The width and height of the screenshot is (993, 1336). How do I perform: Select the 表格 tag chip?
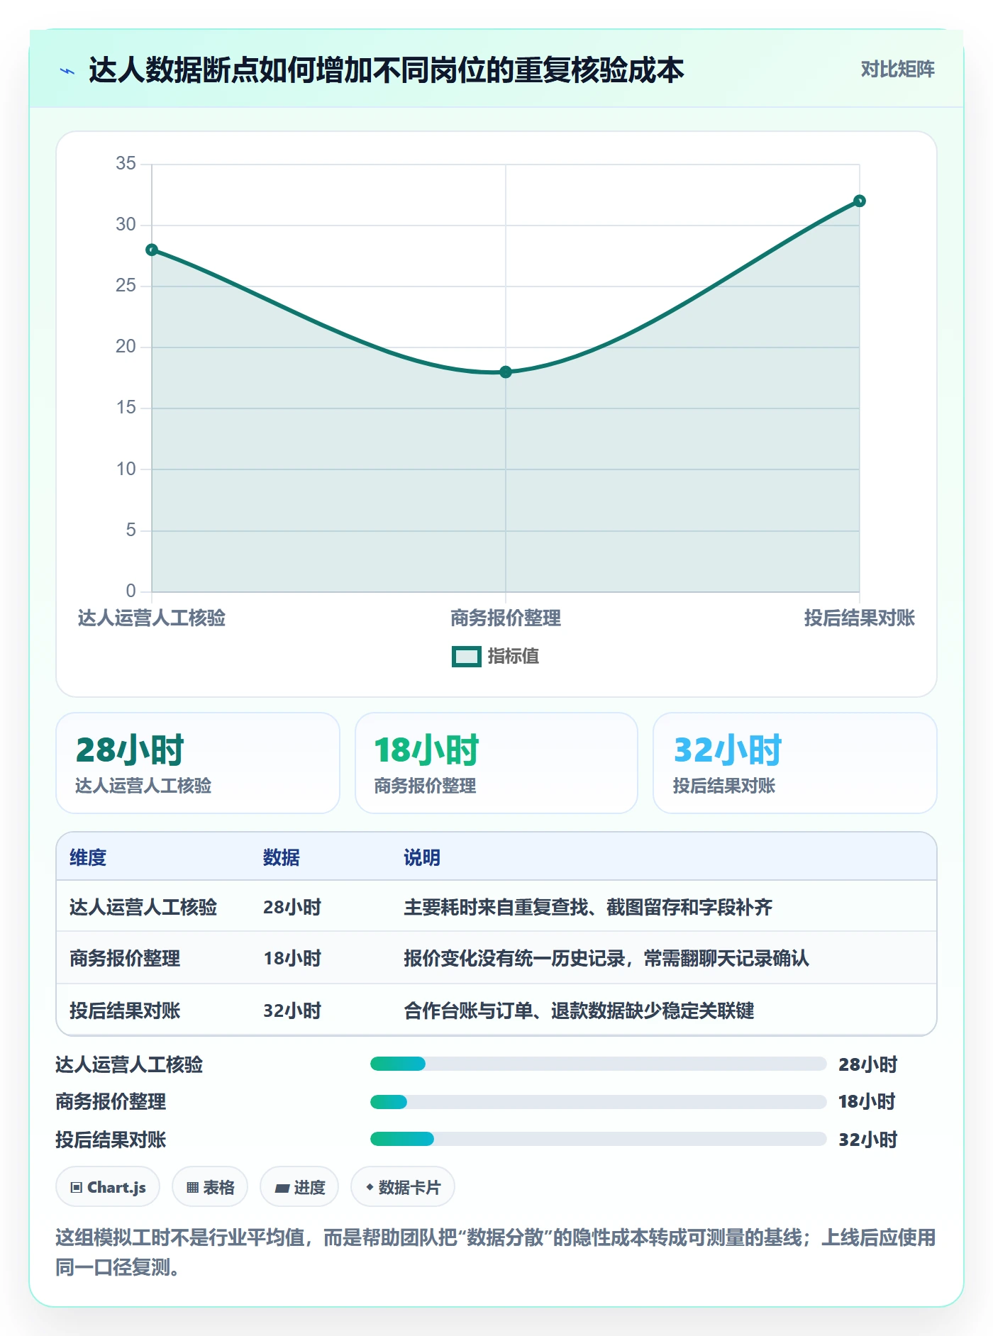pyautogui.click(x=210, y=1187)
